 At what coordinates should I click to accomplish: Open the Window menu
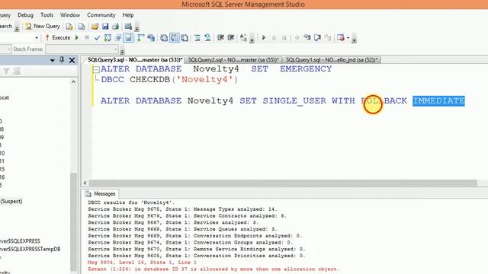[x=70, y=15]
